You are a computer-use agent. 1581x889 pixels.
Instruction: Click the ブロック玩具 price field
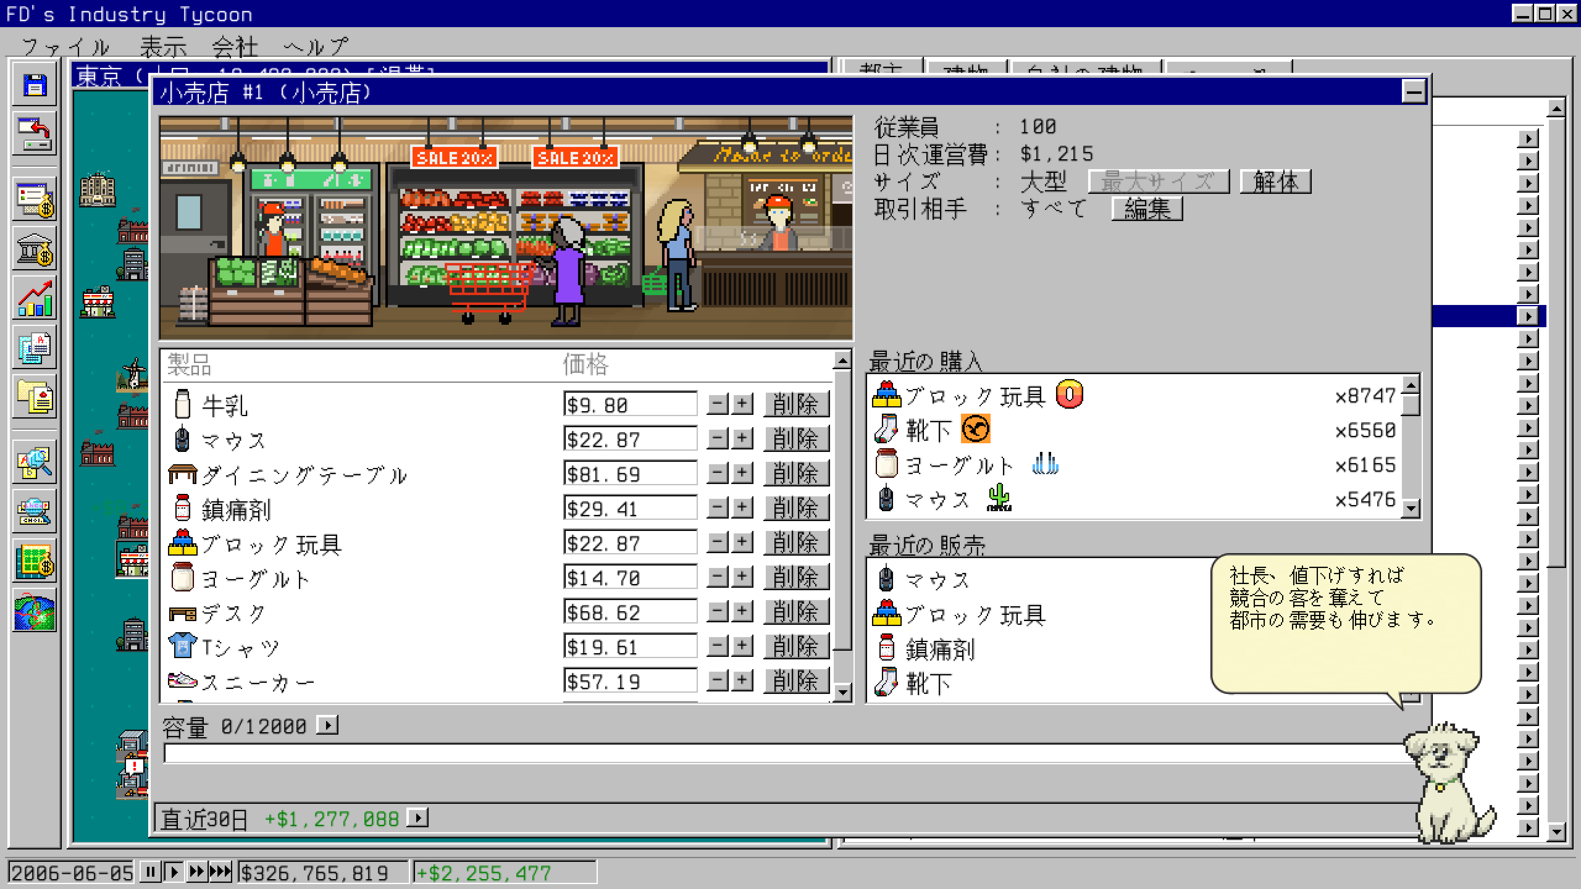tap(630, 542)
